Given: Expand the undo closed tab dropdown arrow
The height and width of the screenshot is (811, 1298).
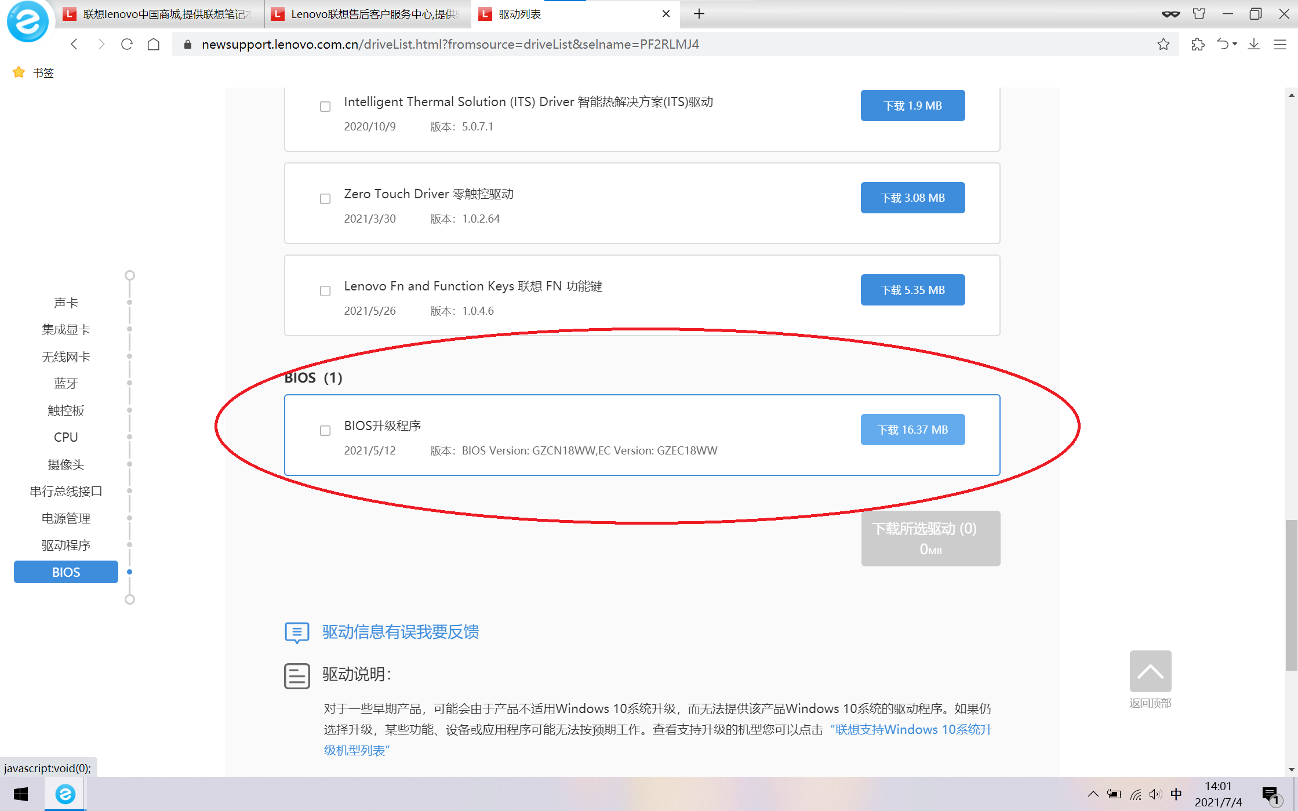Looking at the screenshot, I should pyautogui.click(x=1235, y=44).
